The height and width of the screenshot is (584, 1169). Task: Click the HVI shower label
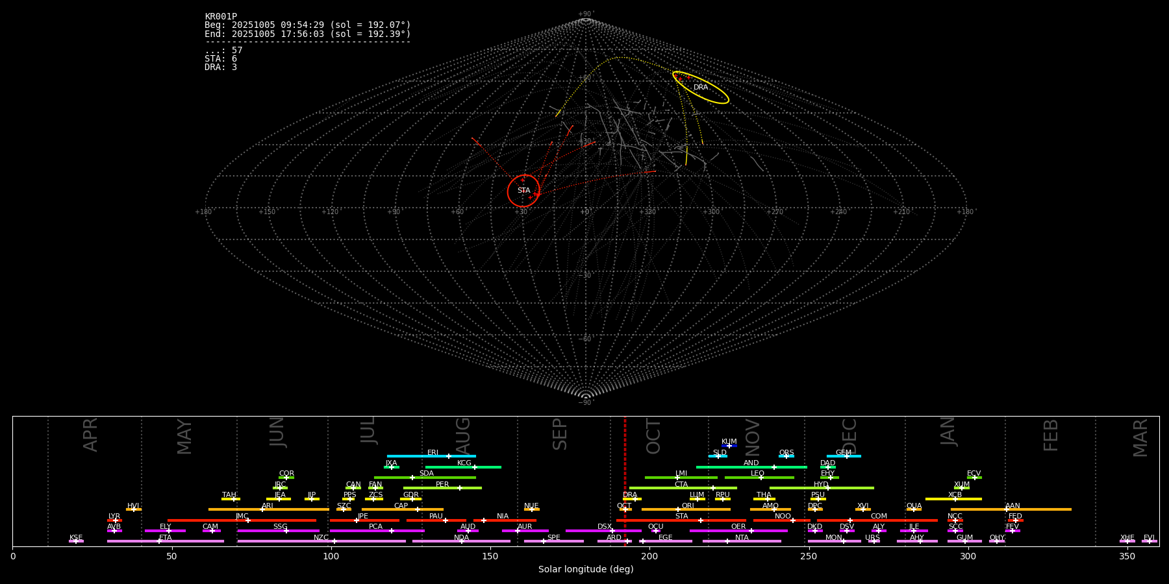click(x=133, y=506)
